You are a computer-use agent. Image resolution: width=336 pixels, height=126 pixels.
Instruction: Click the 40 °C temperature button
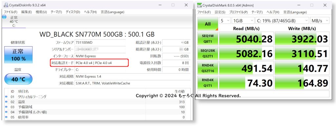pos(18,79)
